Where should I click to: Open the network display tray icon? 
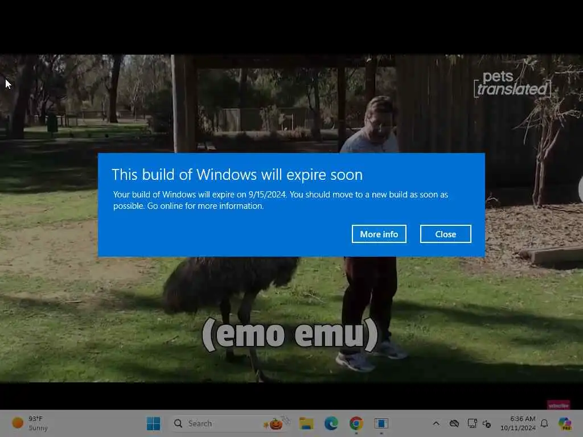coord(472,423)
